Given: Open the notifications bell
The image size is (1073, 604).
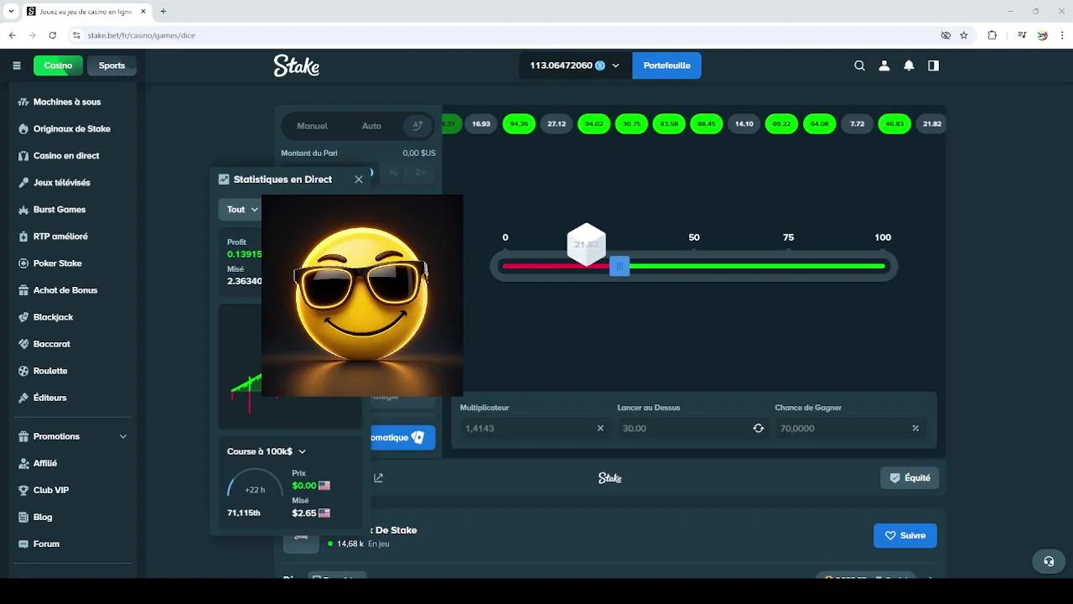Looking at the screenshot, I should click(909, 65).
